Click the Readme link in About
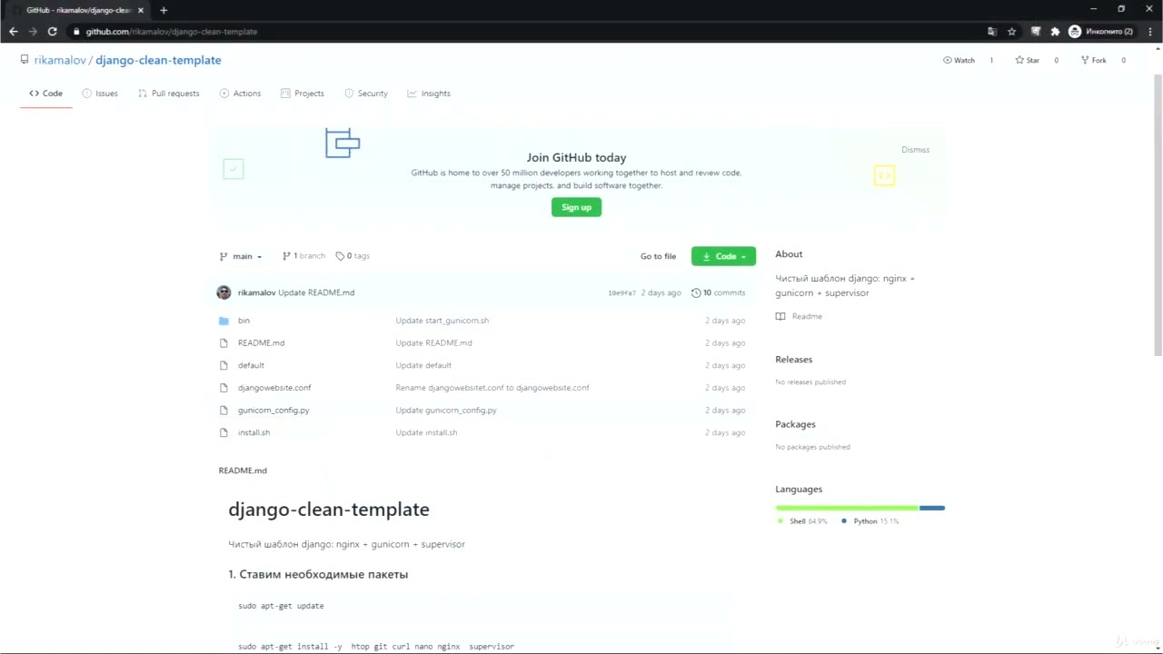This screenshot has height=654, width=1163. click(x=799, y=316)
